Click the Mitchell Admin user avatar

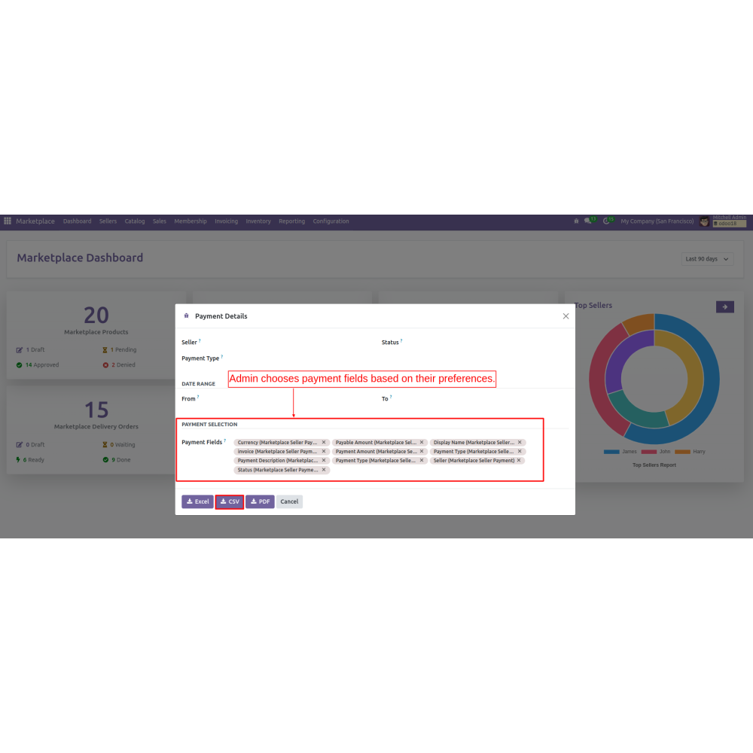tap(705, 221)
